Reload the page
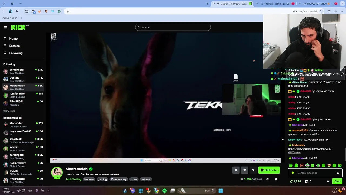 point(329,11)
